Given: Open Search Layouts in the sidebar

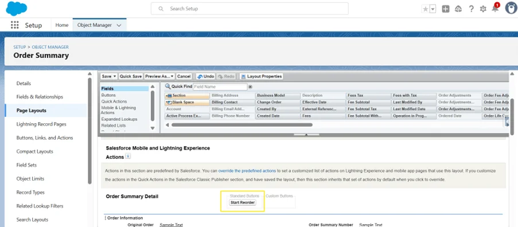Looking at the screenshot, I should [32, 220].
